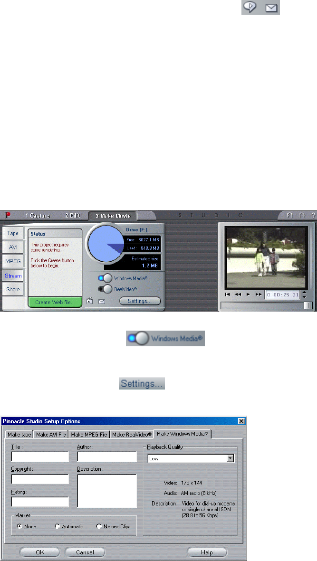Jump to start with the go-to-beginning player button
This screenshot has width=317, height=561.
coord(227,295)
